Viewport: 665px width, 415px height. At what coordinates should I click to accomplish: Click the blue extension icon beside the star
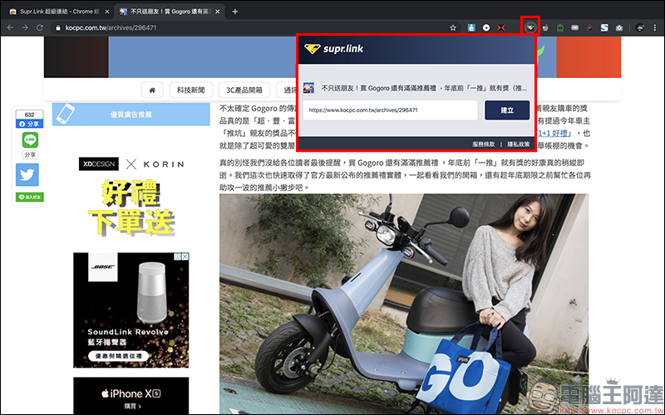[x=471, y=27]
